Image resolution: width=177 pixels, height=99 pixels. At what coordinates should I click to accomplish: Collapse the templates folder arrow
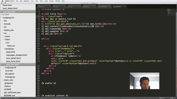click(4, 49)
